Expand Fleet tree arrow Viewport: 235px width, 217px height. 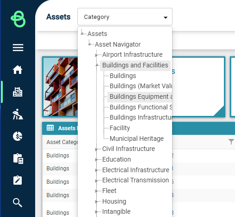pyautogui.click(x=96, y=191)
